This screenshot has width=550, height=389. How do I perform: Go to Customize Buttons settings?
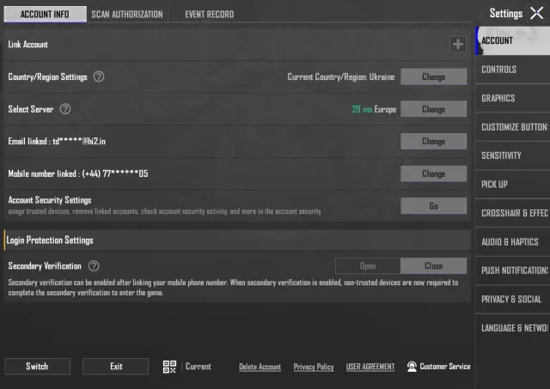click(512, 127)
